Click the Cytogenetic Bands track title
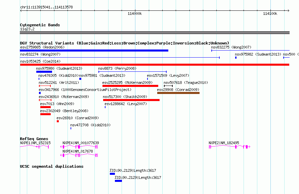The image size is (299, 194). click(x=40, y=25)
